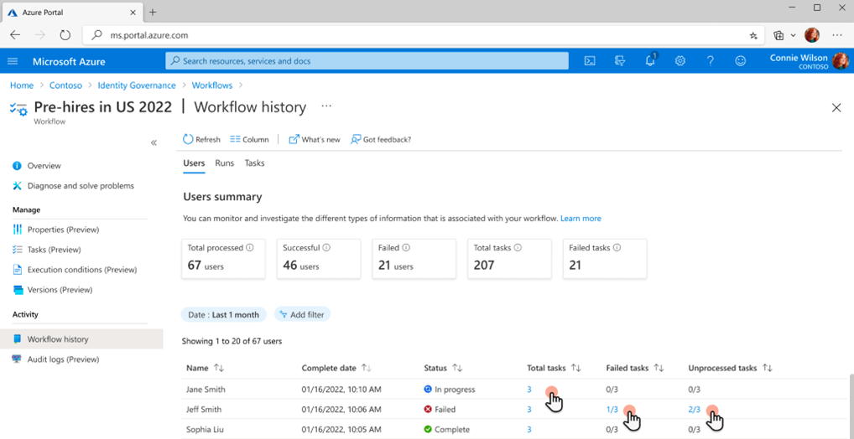Open Audit logs (Preview) in sidebar

click(63, 359)
